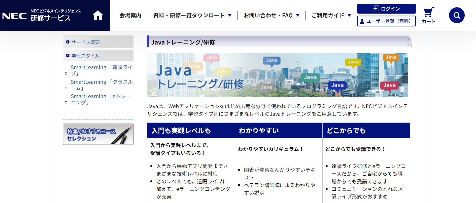Click the どこからでも column header

366,131
